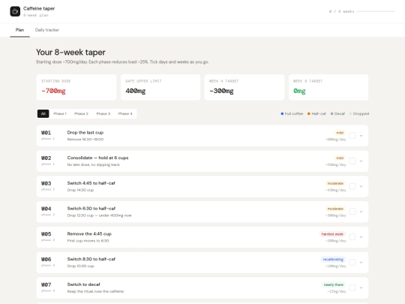Click the Caffeine taper app title
Viewport: 405px width, 304px height.
click(x=39, y=8)
